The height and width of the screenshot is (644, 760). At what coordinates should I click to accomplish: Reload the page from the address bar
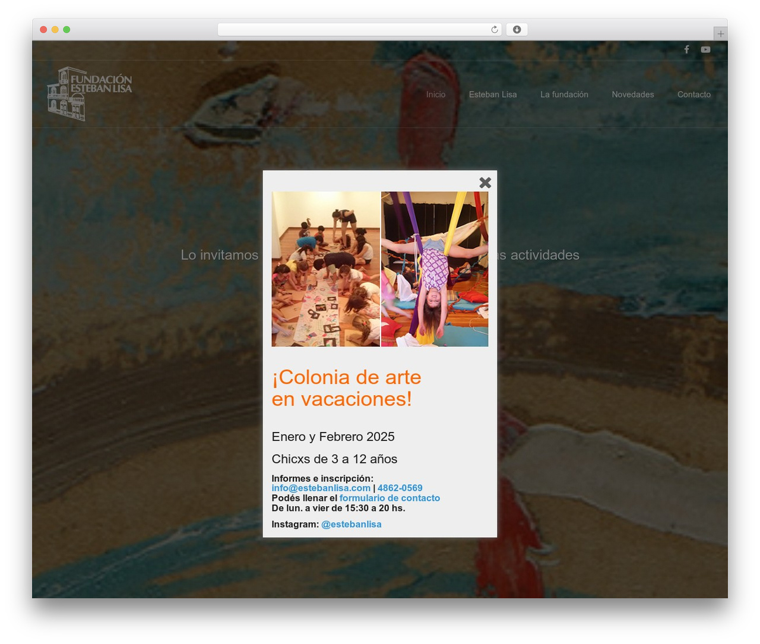[495, 30]
